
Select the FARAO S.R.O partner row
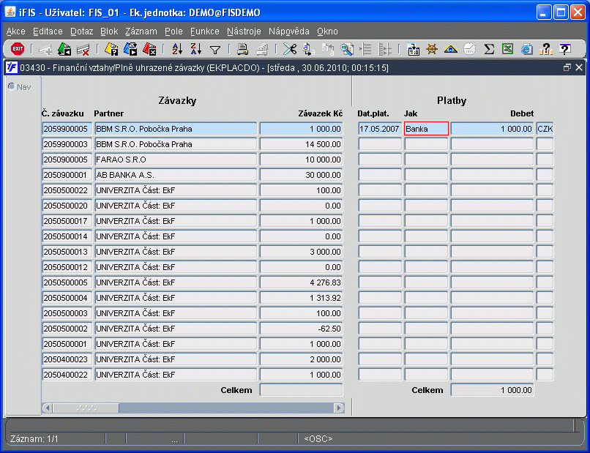[176, 160]
